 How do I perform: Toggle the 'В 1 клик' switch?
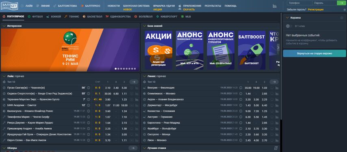[x=288, y=26]
